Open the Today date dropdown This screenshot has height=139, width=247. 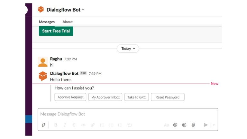coord(128,49)
